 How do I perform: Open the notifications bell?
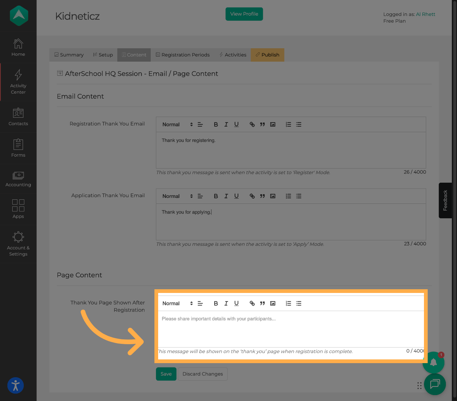point(433,362)
